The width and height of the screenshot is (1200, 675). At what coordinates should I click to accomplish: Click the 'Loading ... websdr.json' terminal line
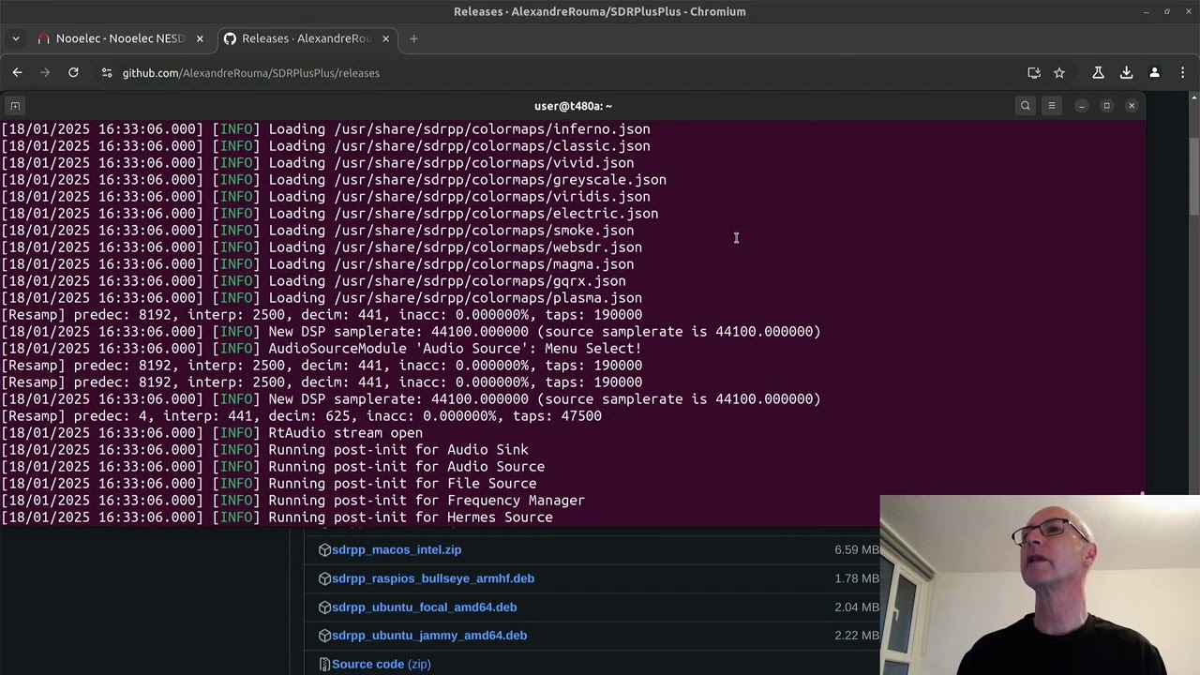[322, 247]
